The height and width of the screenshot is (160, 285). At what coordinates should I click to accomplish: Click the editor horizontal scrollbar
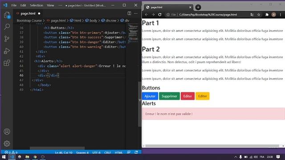57,148
